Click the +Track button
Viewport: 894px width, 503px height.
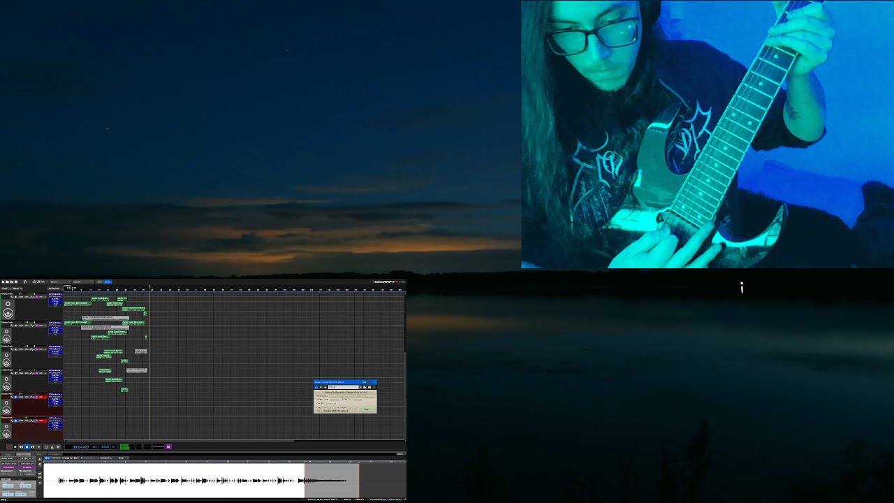[x=6, y=289]
